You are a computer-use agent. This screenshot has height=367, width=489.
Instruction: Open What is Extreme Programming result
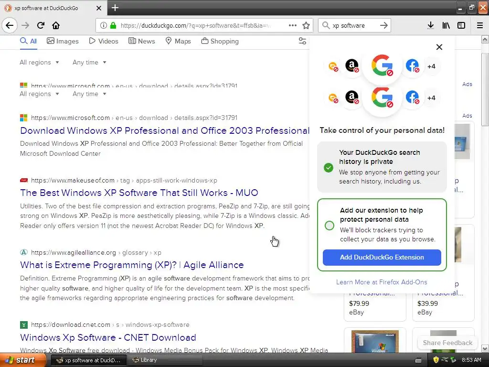tap(132, 265)
